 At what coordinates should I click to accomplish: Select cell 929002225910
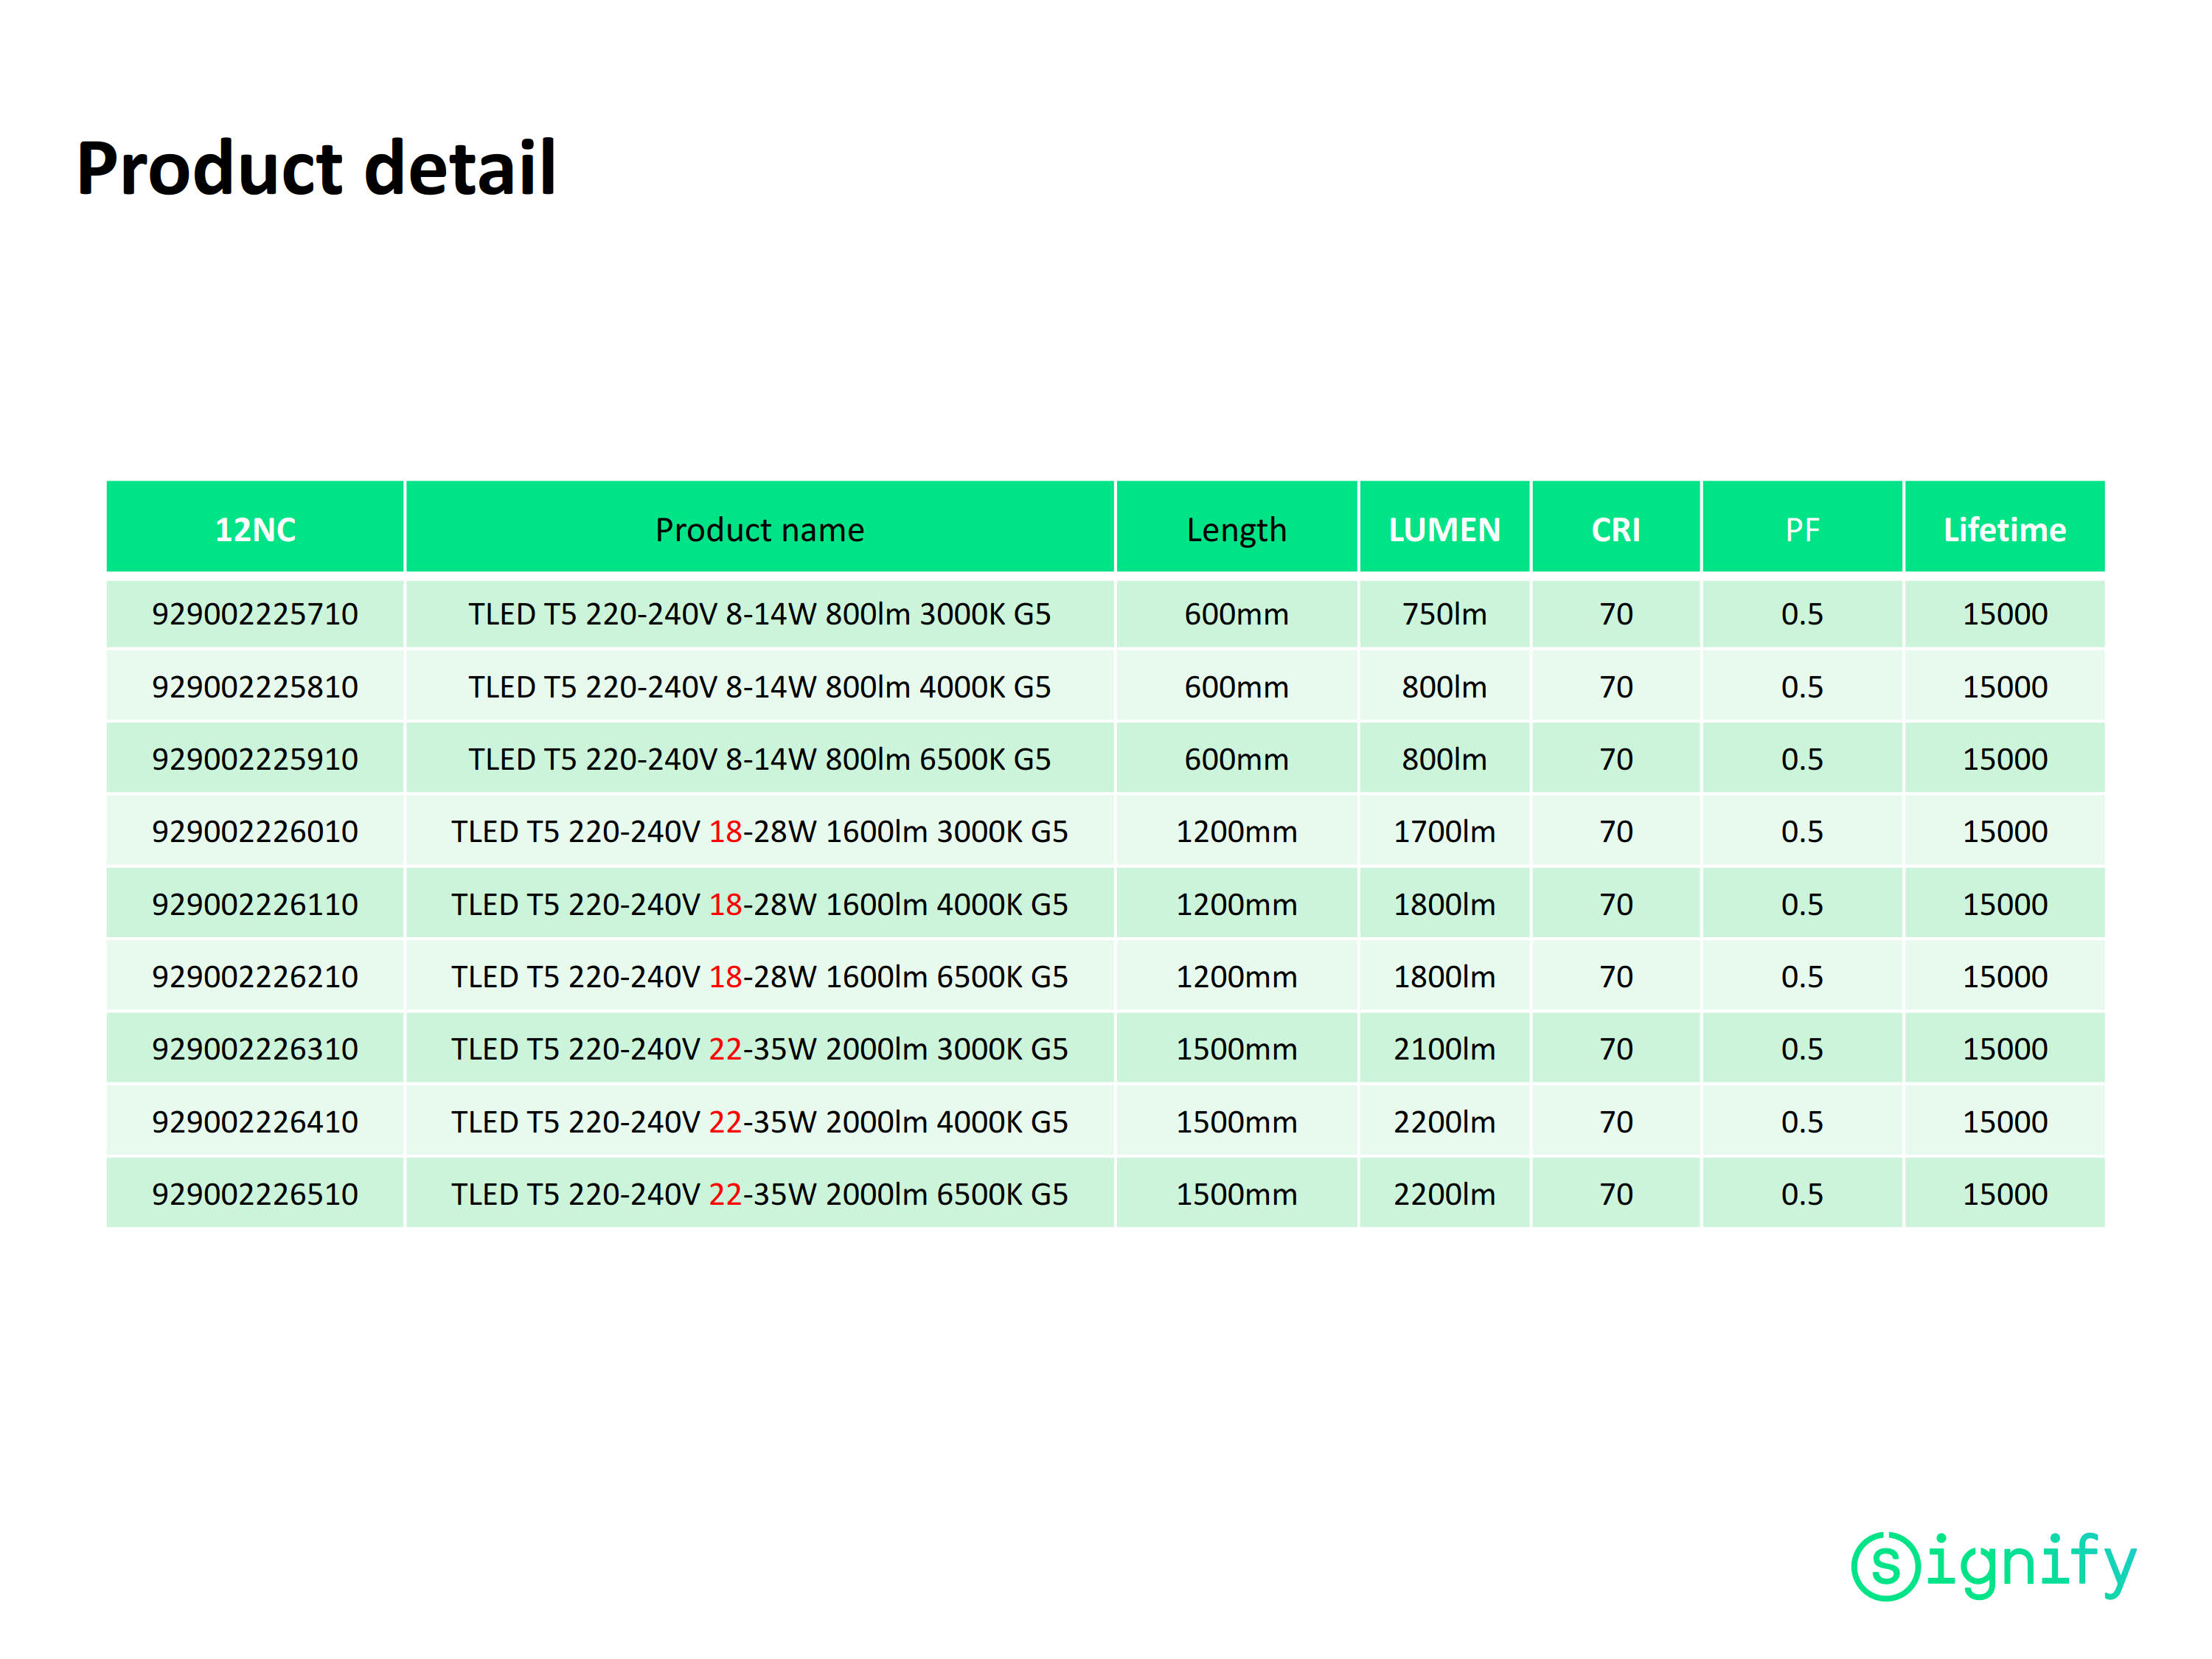click(x=255, y=758)
